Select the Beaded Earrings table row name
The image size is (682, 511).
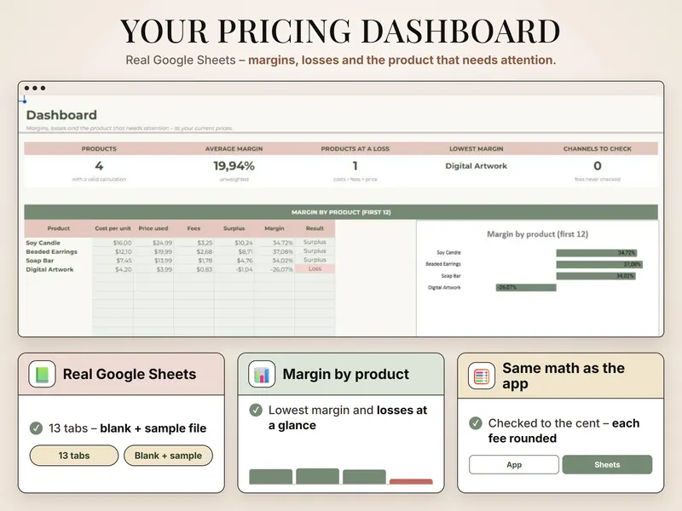coord(51,251)
